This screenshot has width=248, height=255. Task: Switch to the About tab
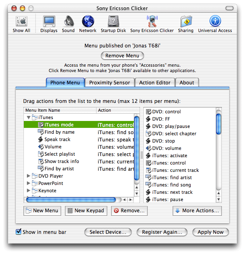click(187, 82)
